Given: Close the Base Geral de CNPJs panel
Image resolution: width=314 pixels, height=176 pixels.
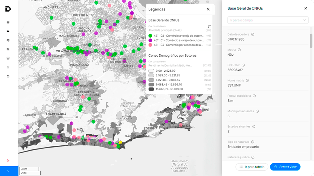Looking at the screenshot, I should click(306, 8).
